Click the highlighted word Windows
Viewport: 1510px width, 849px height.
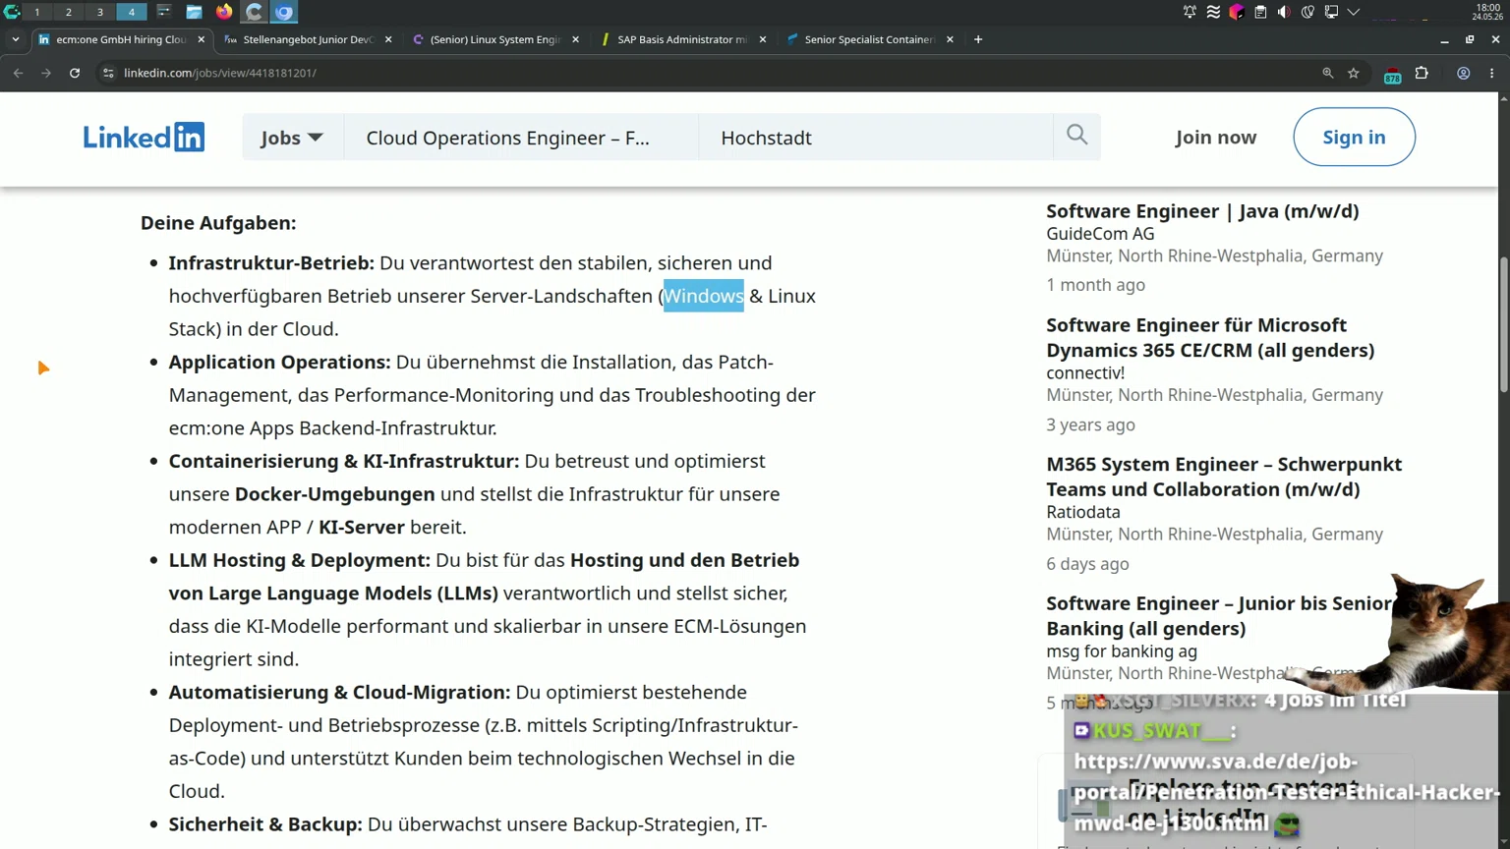click(704, 296)
